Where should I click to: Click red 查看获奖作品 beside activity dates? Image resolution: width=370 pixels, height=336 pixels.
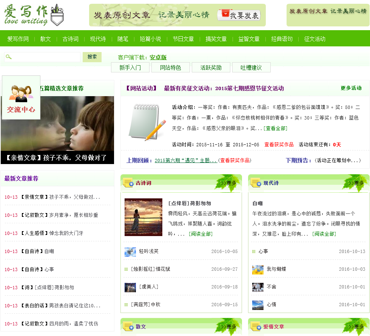click(x=279, y=145)
